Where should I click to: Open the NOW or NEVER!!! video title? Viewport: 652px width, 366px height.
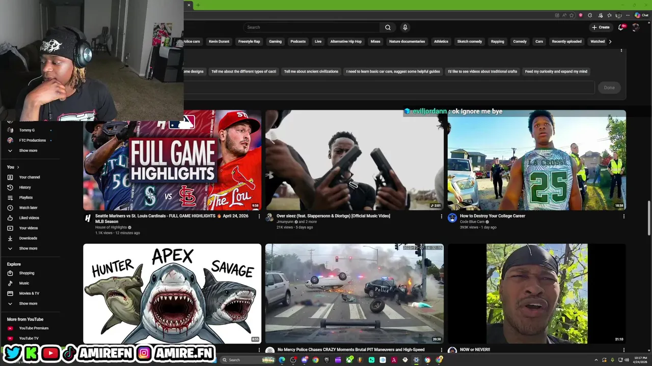[475, 350]
